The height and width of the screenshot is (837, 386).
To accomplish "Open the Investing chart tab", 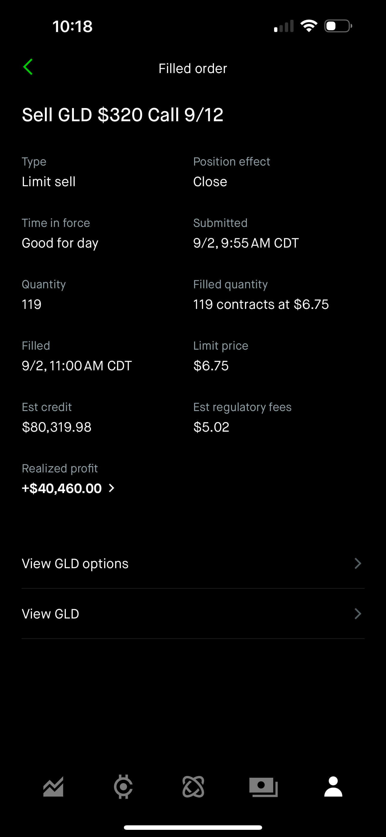I will [53, 787].
